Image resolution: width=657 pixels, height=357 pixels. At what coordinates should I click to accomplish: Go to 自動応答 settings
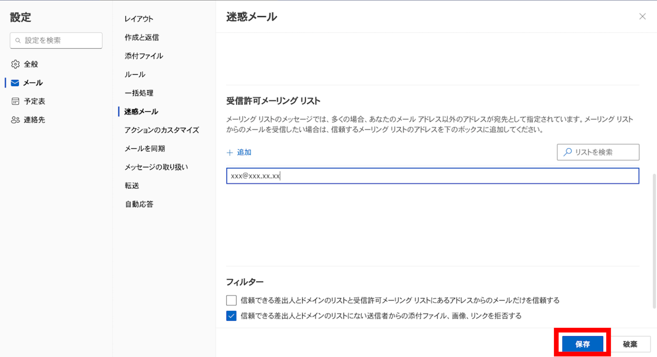pos(139,204)
